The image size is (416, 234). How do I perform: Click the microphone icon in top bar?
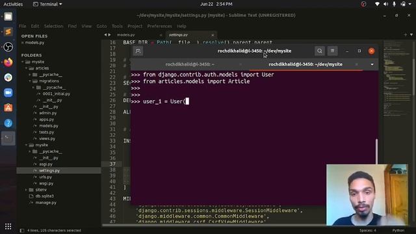(395, 4)
